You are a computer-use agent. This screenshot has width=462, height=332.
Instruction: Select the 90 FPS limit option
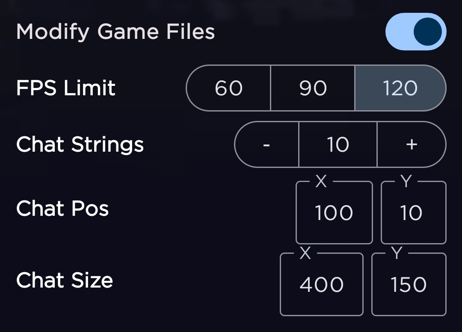pos(313,88)
